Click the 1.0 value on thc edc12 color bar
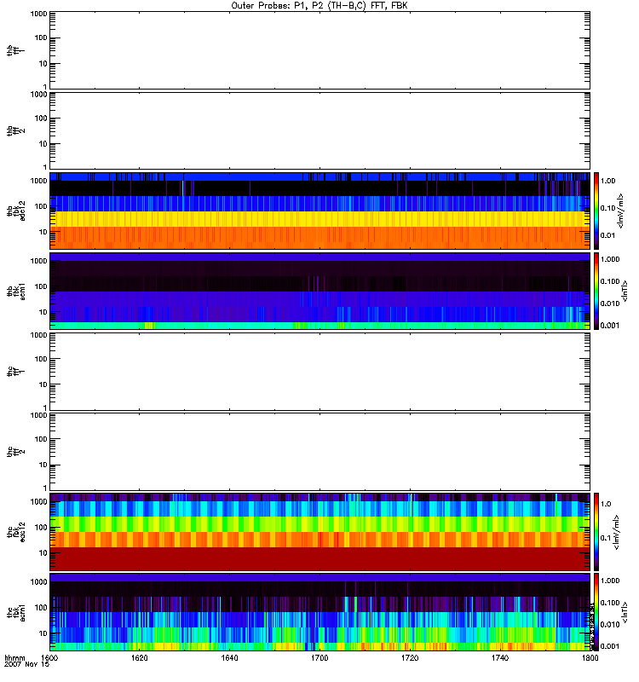639x682 pixels. coord(606,504)
